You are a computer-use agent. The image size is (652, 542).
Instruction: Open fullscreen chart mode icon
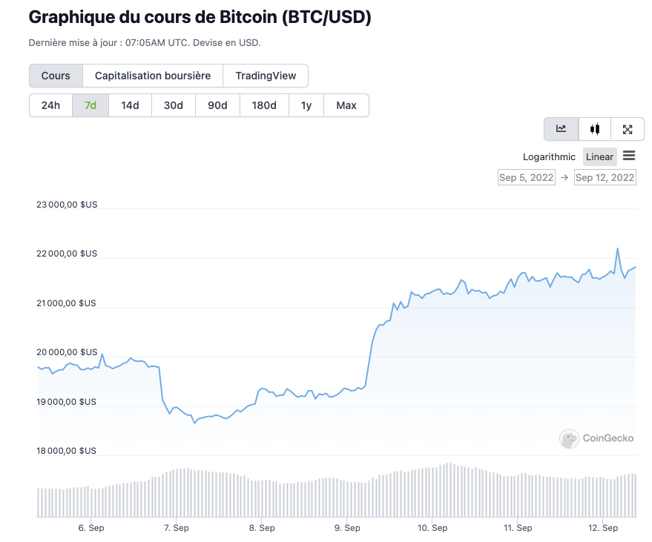tap(628, 129)
